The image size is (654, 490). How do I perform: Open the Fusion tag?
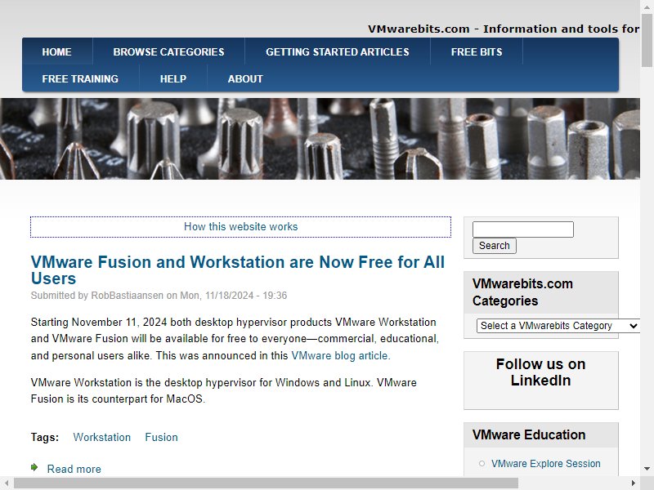pyautogui.click(x=161, y=437)
